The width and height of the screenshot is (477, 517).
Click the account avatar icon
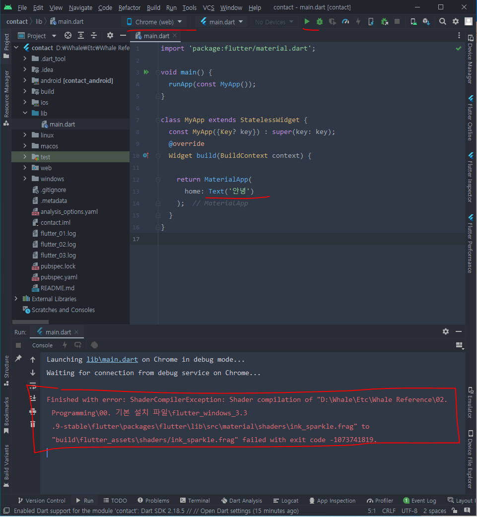pyautogui.click(x=469, y=21)
